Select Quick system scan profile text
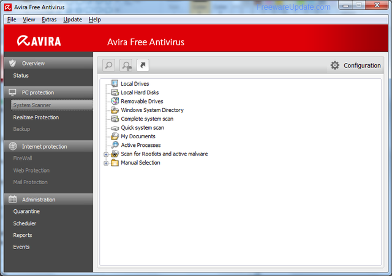This screenshot has height=276, width=392. pyautogui.click(x=143, y=128)
